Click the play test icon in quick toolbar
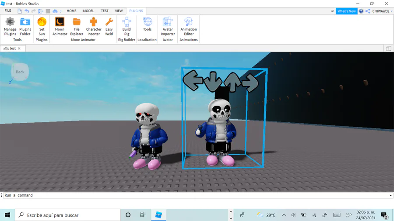Screen dimensions: 394x221 (x=40, y=11)
